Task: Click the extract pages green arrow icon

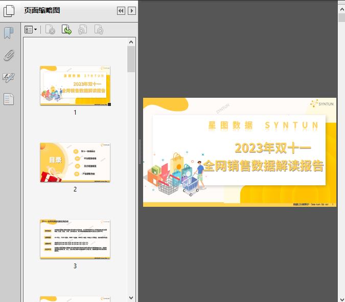Action: [x=66, y=30]
